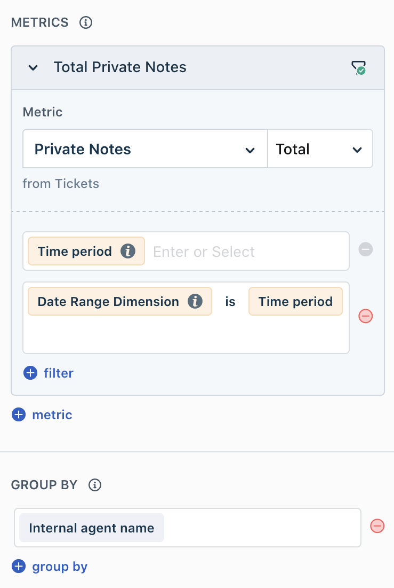Click the filter status icon on Total Private Notes
Viewport: 394px width, 588px height.
point(358,68)
